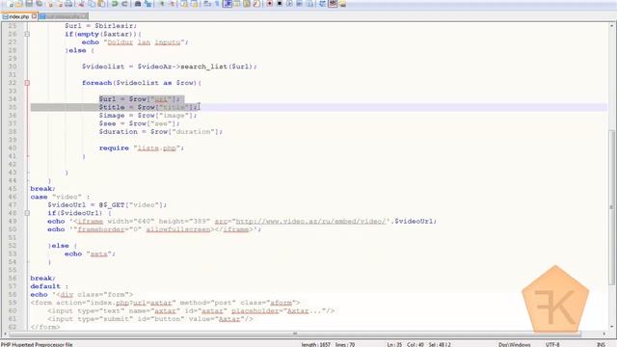Toggle the highlighted indent guide button
The image size is (617, 347).
[228, 4]
